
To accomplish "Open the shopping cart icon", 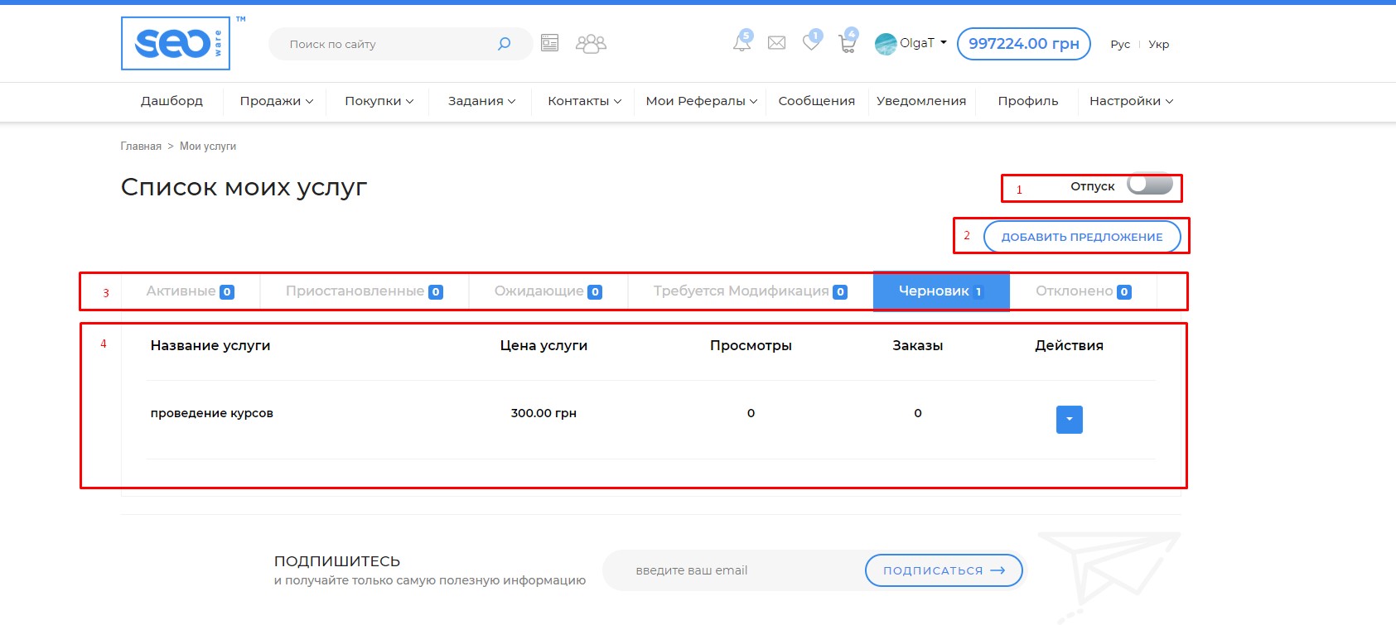I will point(847,43).
